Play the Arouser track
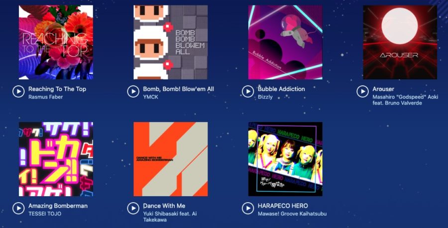The height and width of the screenshot is (228, 448). click(362, 92)
